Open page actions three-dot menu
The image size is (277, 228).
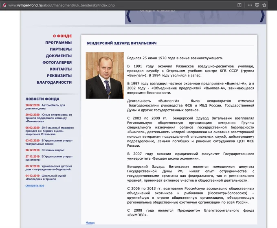(x=250, y=5)
